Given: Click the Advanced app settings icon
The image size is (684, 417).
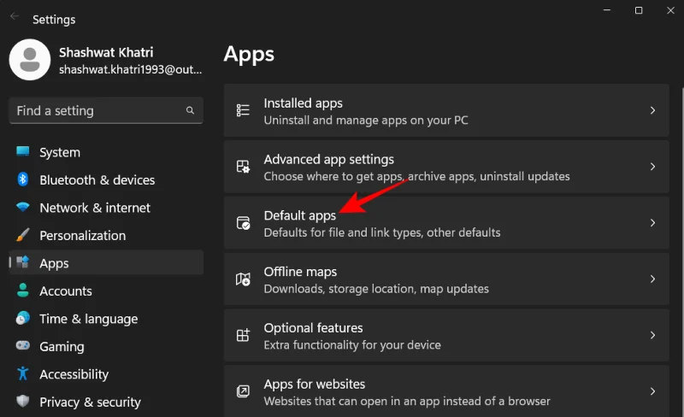Looking at the screenshot, I should pos(243,167).
